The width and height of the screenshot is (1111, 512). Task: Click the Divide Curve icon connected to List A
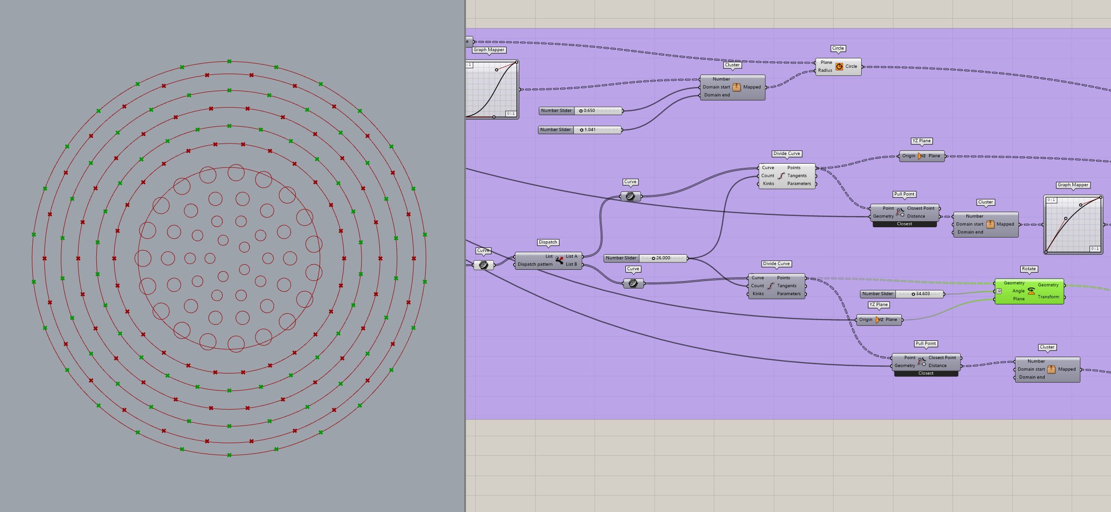[x=781, y=176]
